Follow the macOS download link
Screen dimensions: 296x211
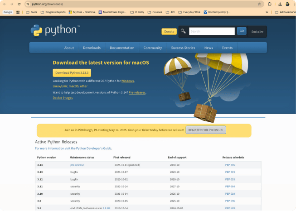point(73,86)
